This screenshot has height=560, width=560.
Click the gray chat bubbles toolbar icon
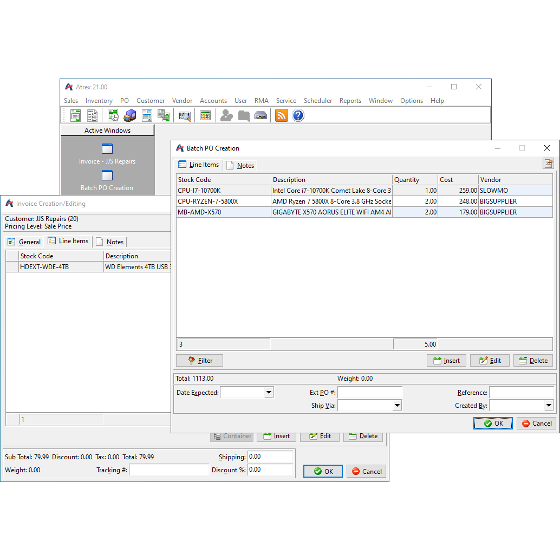pyautogui.click(x=244, y=116)
